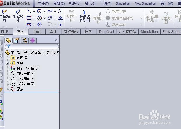This screenshot has width=181, height=129.
Task: Select the Text (A) sketch tool
Action: (x=60, y=18)
